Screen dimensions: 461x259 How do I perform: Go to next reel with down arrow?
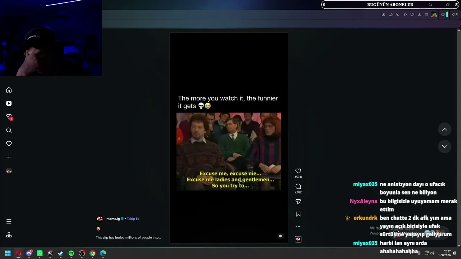[445, 146]
